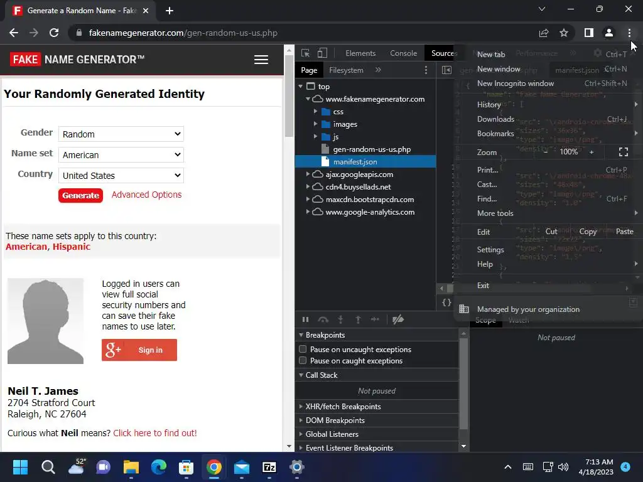643x482 pixels.
Task: Click the address bar URL field
Action: [303, 33]
